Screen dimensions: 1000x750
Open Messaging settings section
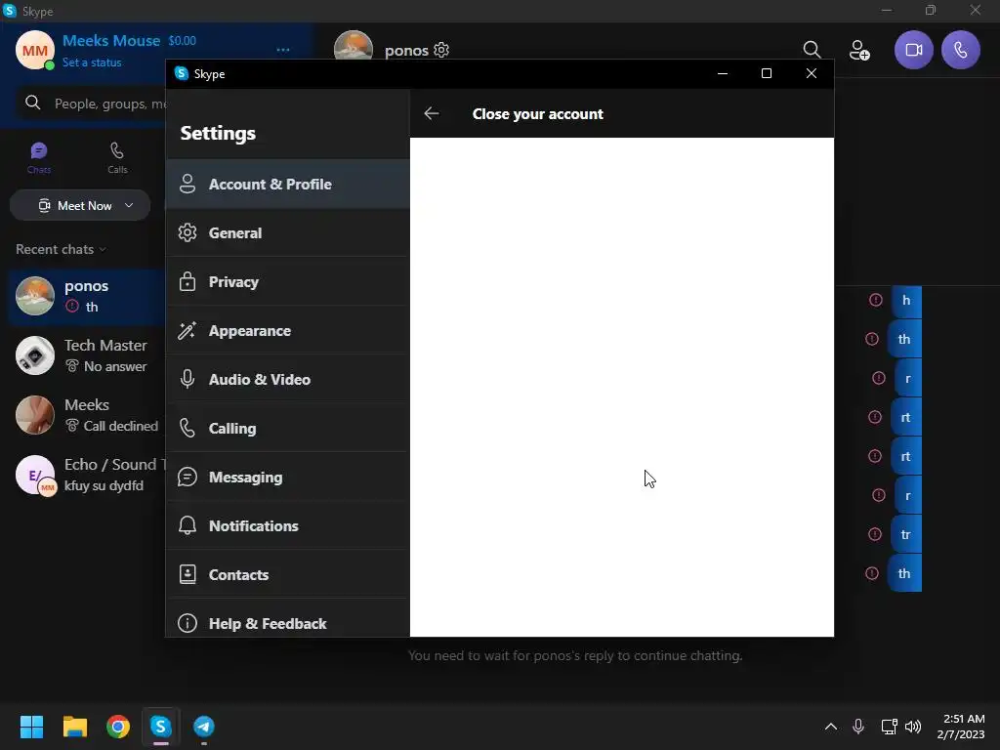(x=288, y=477)
